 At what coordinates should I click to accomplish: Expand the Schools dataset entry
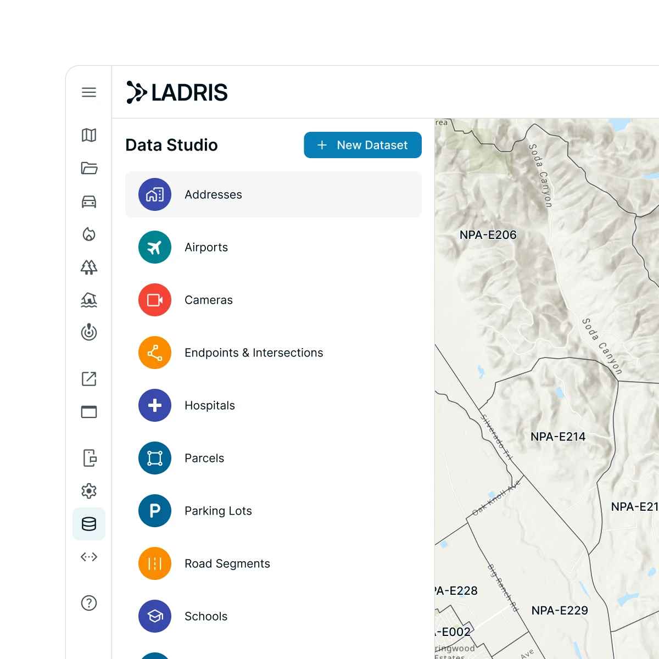[x=205, y=616]
